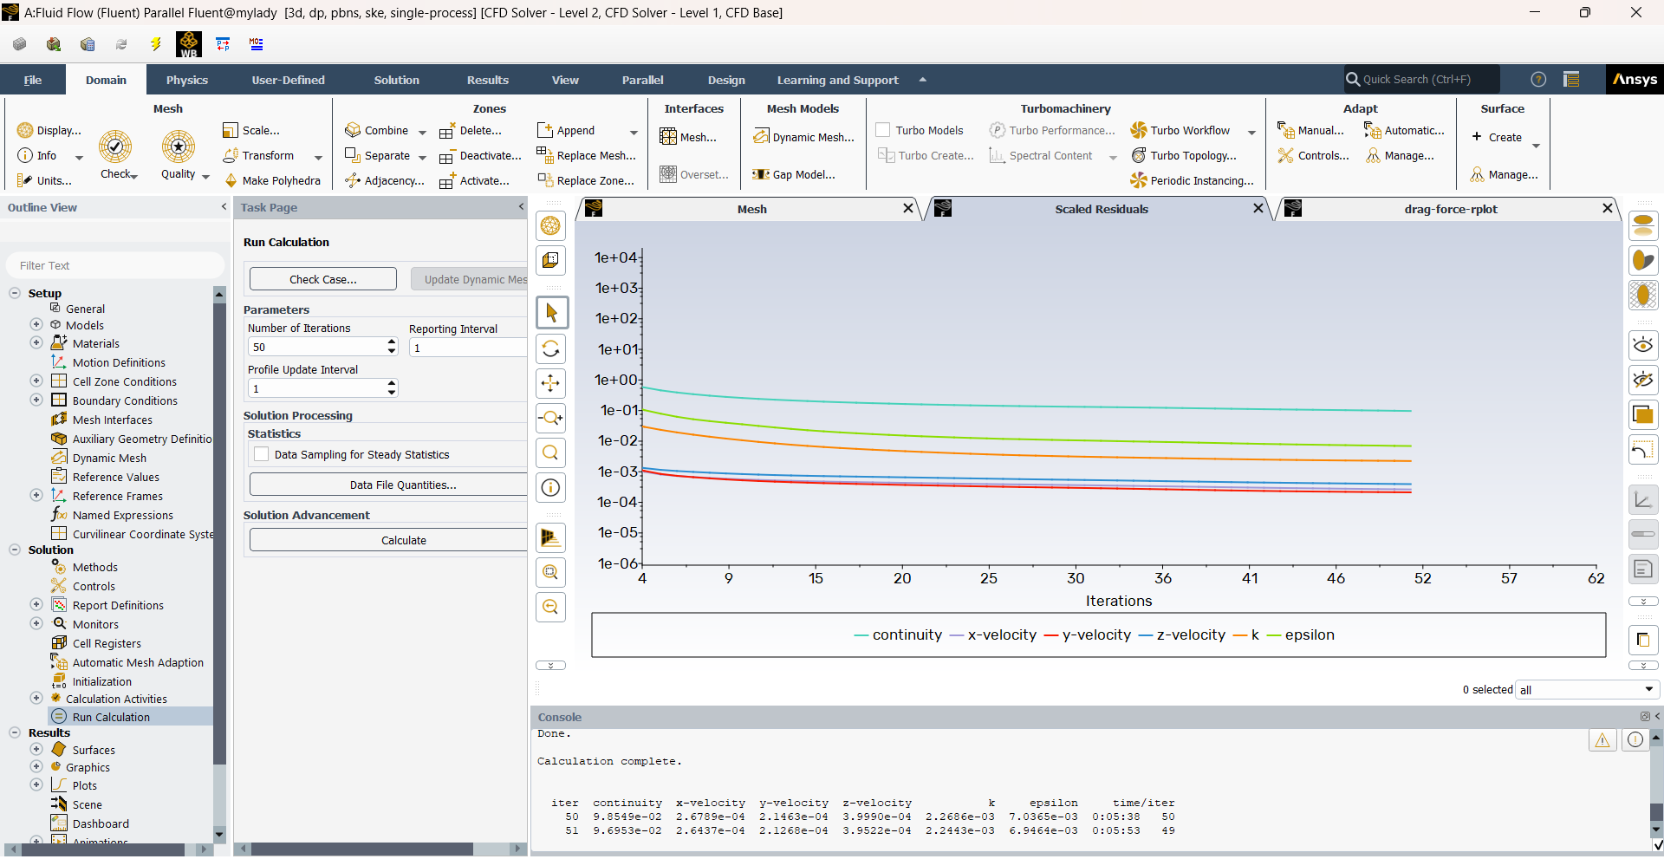
Task: Expand the Boundary Conditions tree node
Action: click(36, 400)
